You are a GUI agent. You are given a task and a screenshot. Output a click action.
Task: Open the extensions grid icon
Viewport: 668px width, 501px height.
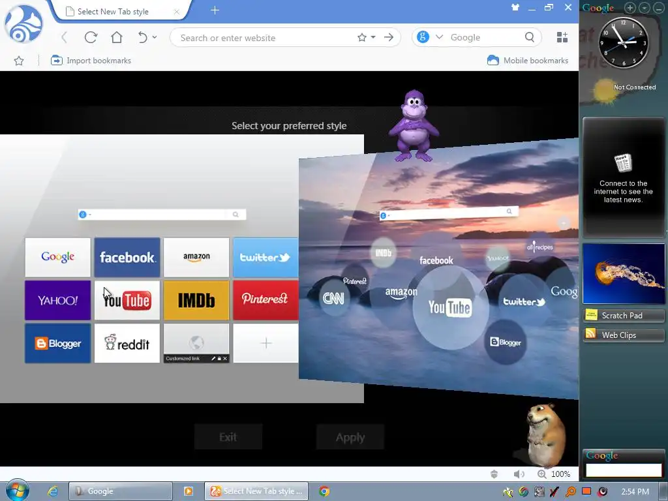562,37
